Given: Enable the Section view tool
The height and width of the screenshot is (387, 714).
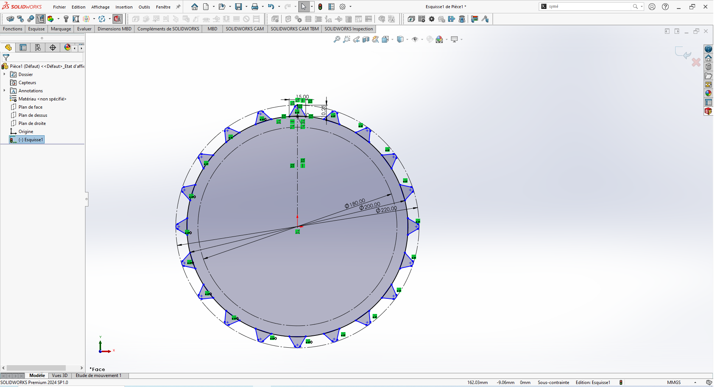Looking at the screenshot, I should coord(366,39).
